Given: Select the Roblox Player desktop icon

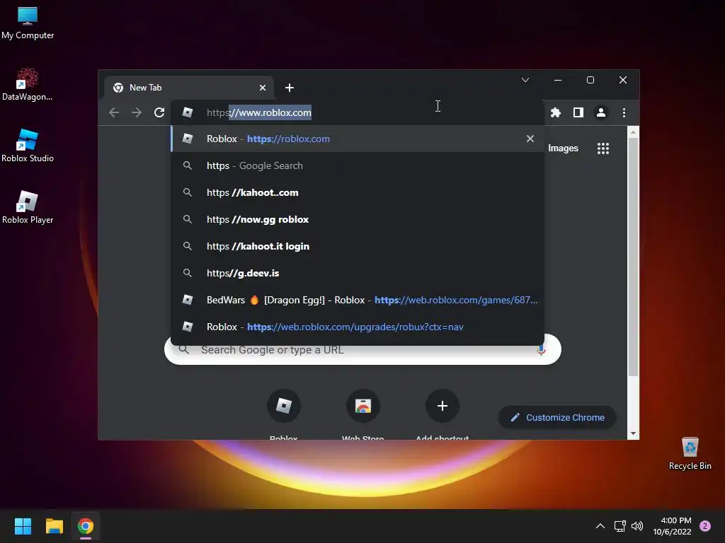Looking at the screenshot, I should point(28,207).
